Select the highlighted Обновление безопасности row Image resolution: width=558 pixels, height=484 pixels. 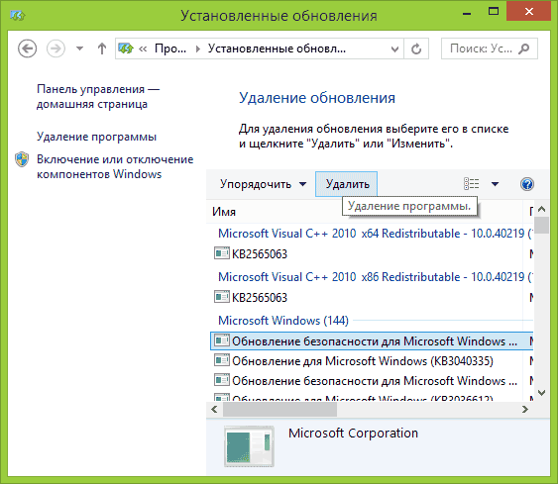pyautogui.click(x=372, y=341)
